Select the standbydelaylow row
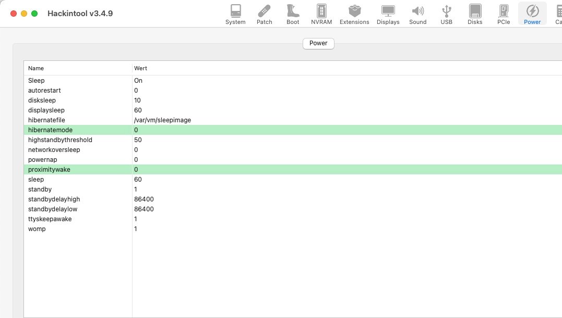This screenshot has height=318, width=562. point(293,209)
